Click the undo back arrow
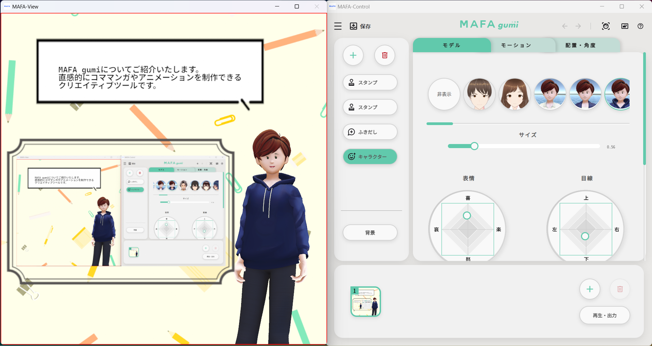This screenshot has width=652, height=346. click(x=564, y=26)
